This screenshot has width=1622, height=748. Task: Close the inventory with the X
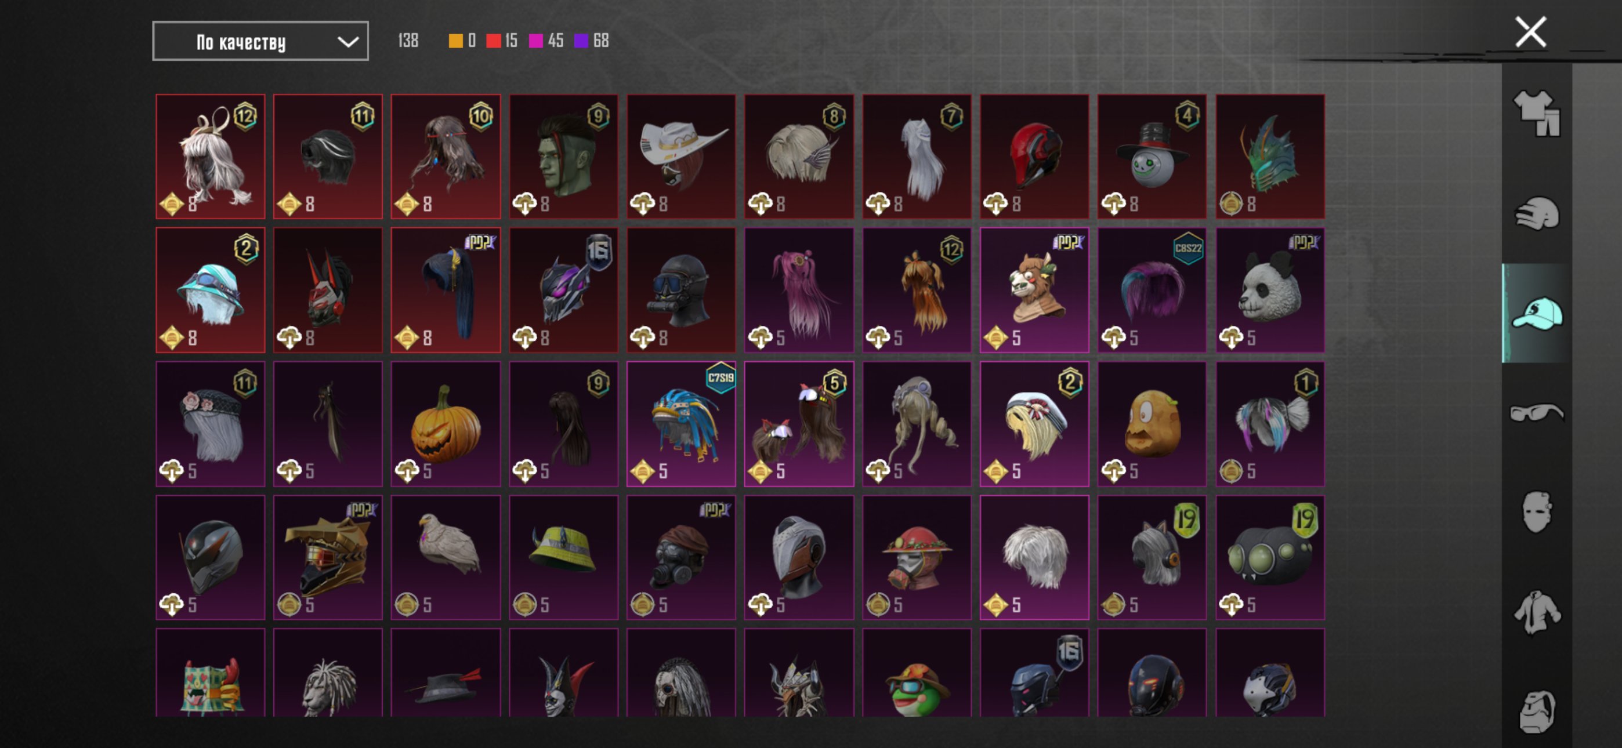coord(1530,32)
